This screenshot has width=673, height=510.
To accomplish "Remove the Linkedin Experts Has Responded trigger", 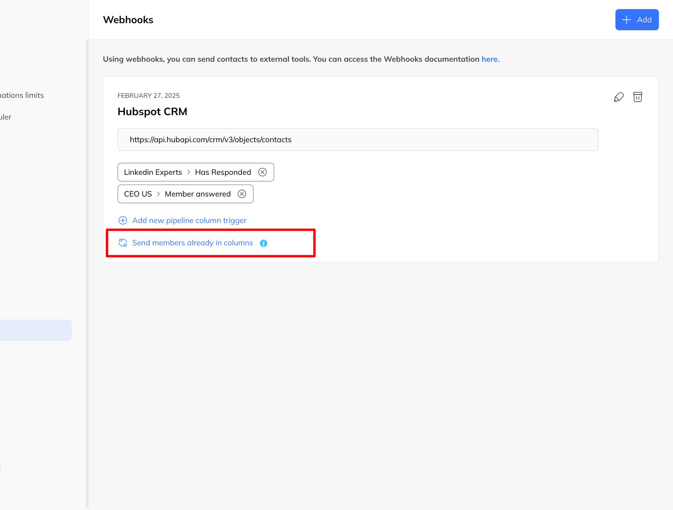I will pos(262,172).
